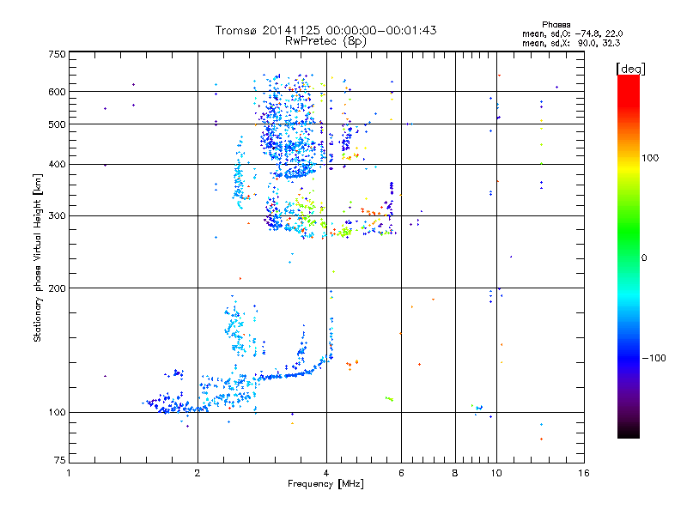
Task: Click the y-axis tick label "75"
Action: coord(60,460)
